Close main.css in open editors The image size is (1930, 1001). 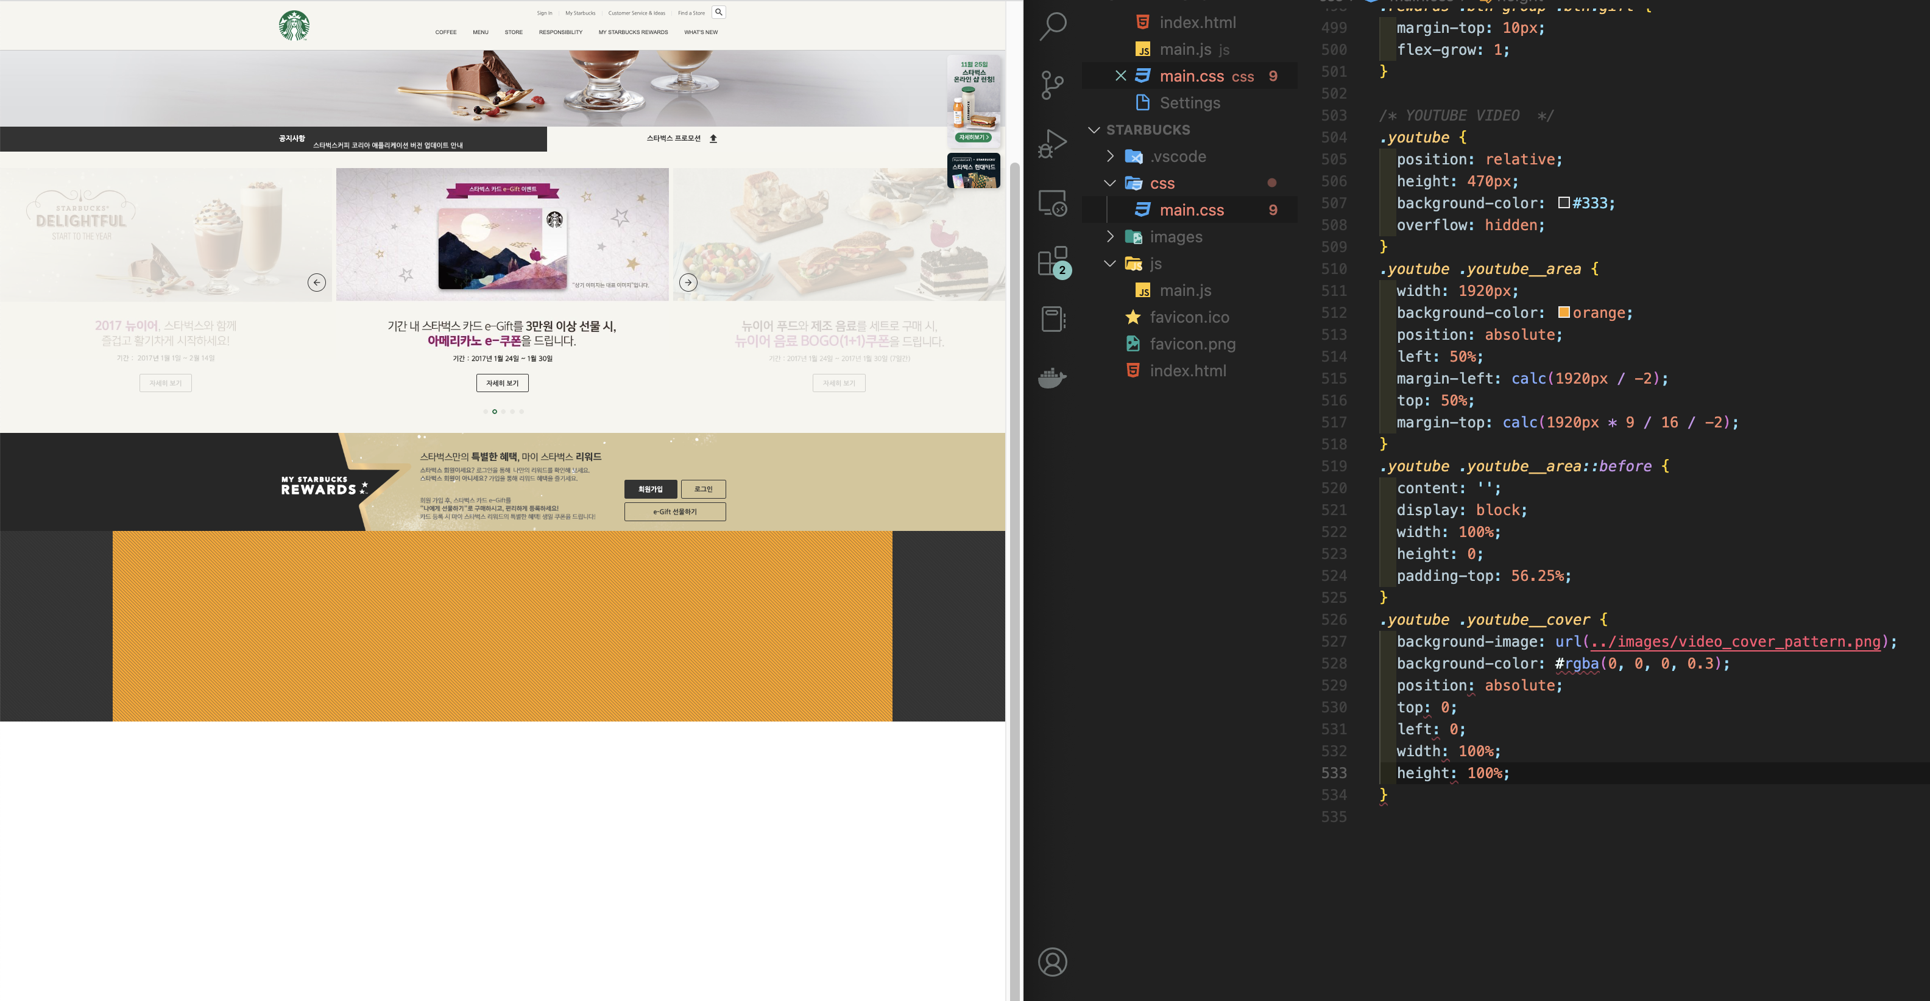point(1121,76)
